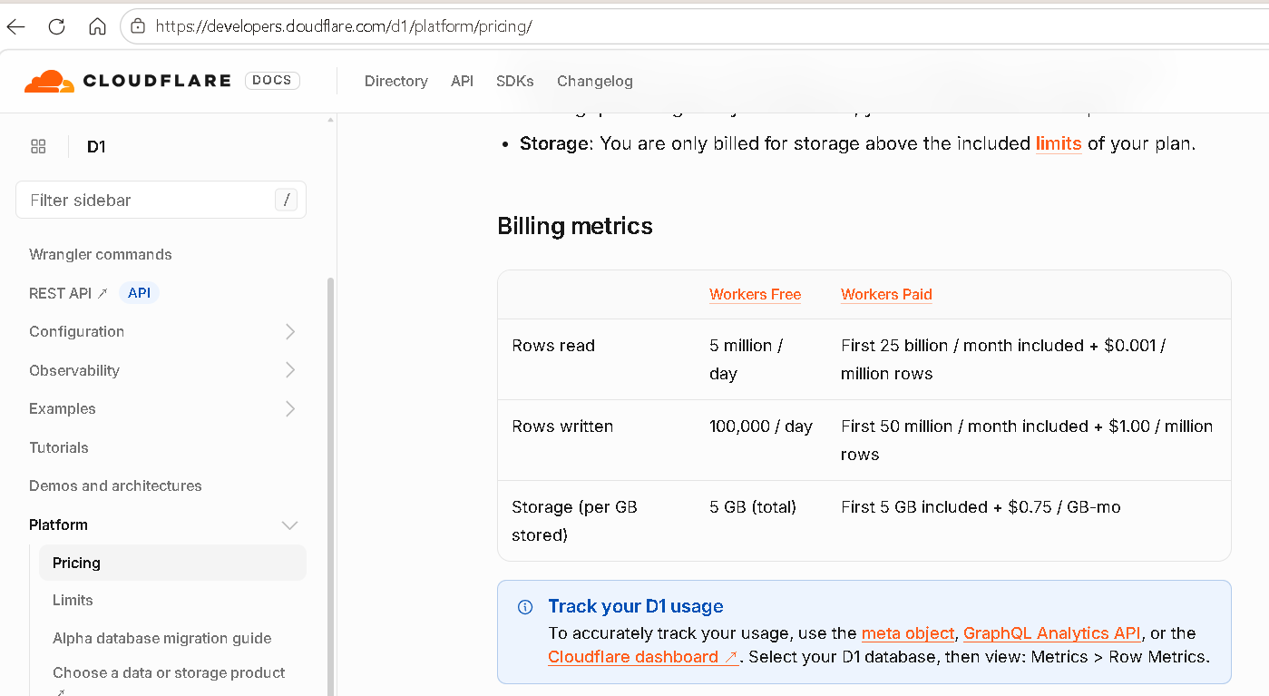Viewport: 1269px width, 696px height.
Task: Click the info icon in usage note
Action: (525, 607)
